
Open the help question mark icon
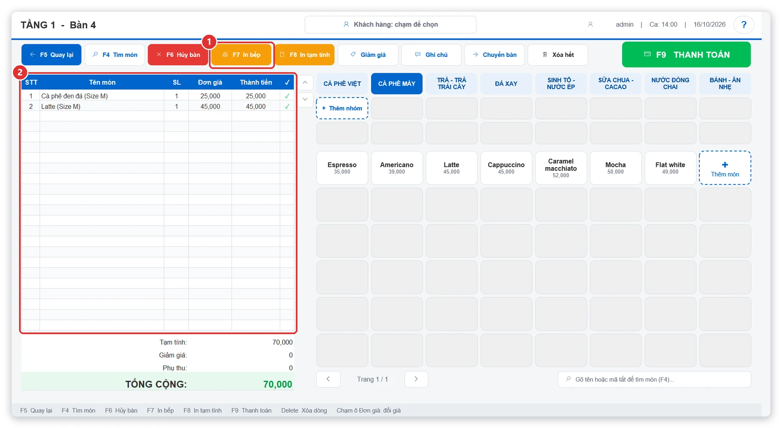(743, 25)
